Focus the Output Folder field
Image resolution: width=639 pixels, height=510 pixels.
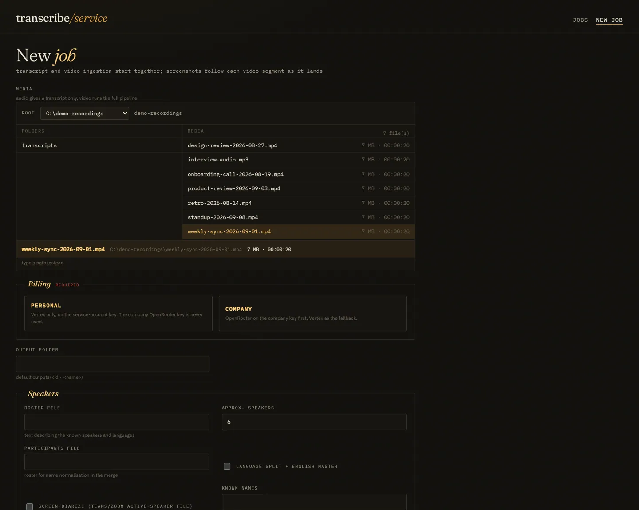[113, 364]
